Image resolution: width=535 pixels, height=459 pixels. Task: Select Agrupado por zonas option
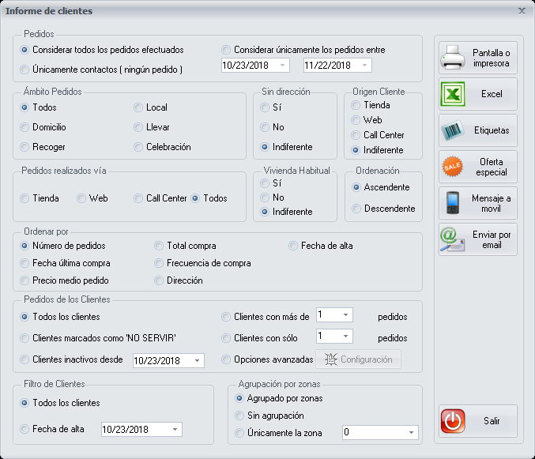[239, 398]
